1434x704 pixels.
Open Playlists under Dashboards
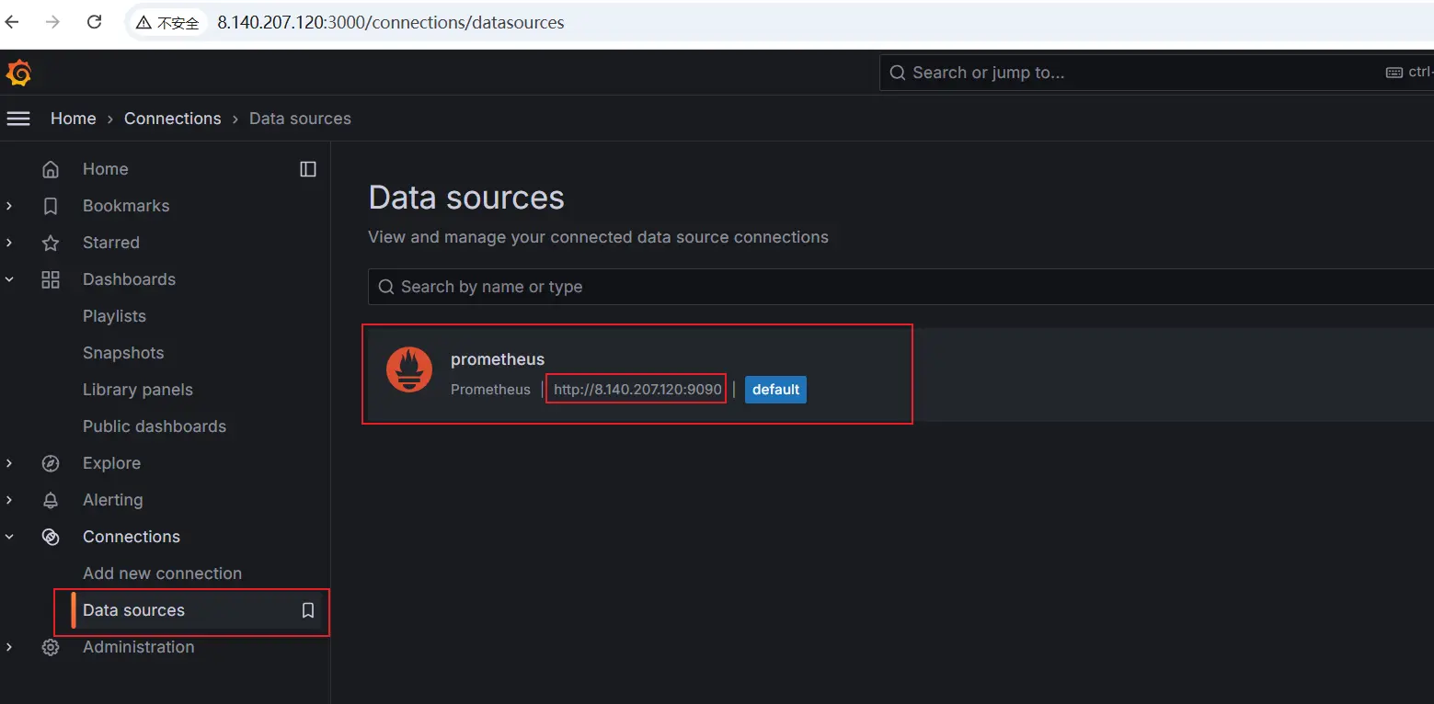[x=114, y=316]
